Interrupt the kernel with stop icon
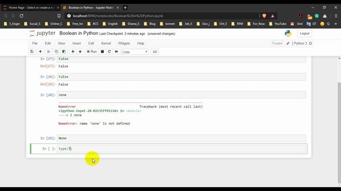The width and height of the screenshot is (341, 191). point(102,52)
